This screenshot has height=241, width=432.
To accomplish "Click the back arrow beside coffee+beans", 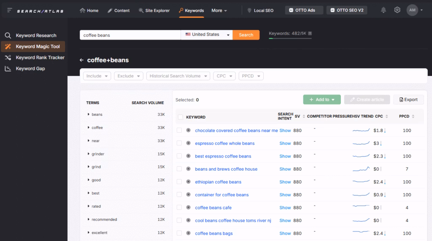I will 82,60.
